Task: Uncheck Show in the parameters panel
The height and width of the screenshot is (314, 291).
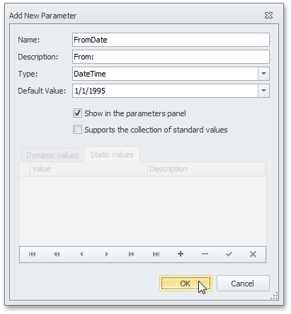Action: click(x=77, y=113)
